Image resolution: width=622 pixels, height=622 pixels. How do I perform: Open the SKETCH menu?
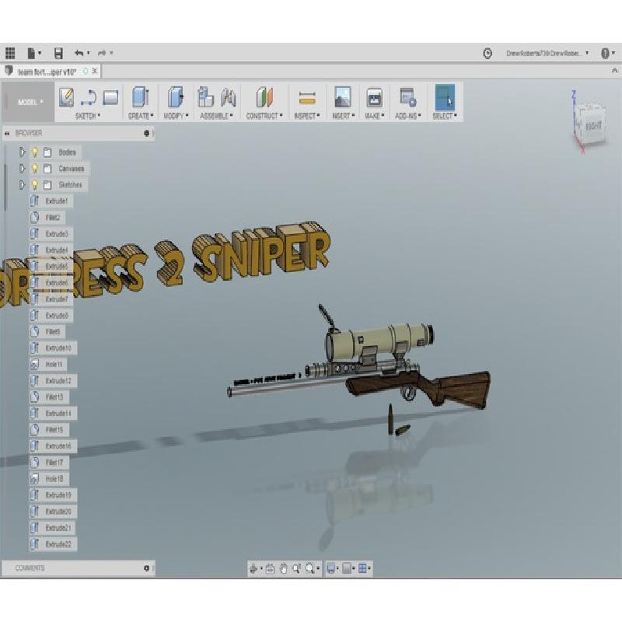[87, 116]
